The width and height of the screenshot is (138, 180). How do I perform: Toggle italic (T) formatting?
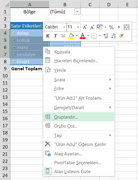tap(55, 36)
